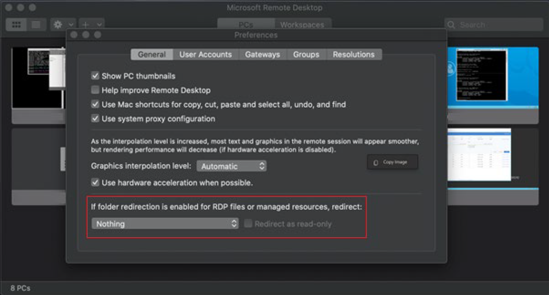This screenshot has height=295, width=549.
Task: Expand the chevron beside the gear icon
Action: (71, 25)
